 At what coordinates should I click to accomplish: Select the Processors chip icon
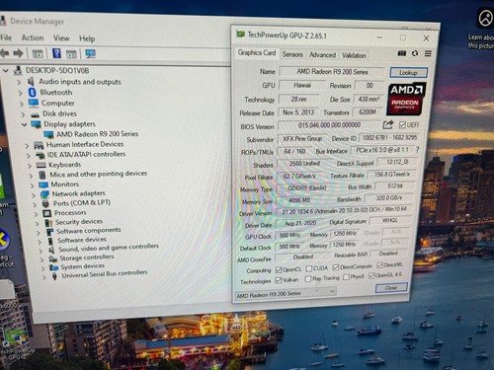[46, 213]
